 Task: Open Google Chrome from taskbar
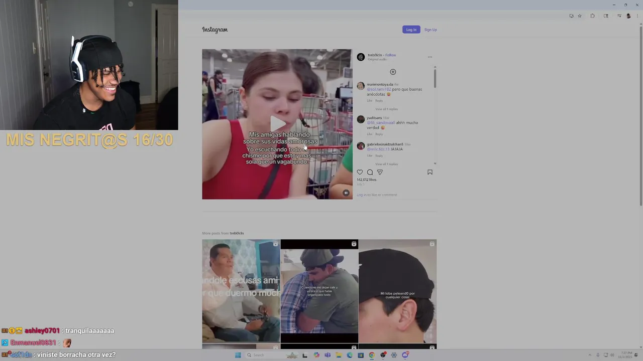coord(372,355)
